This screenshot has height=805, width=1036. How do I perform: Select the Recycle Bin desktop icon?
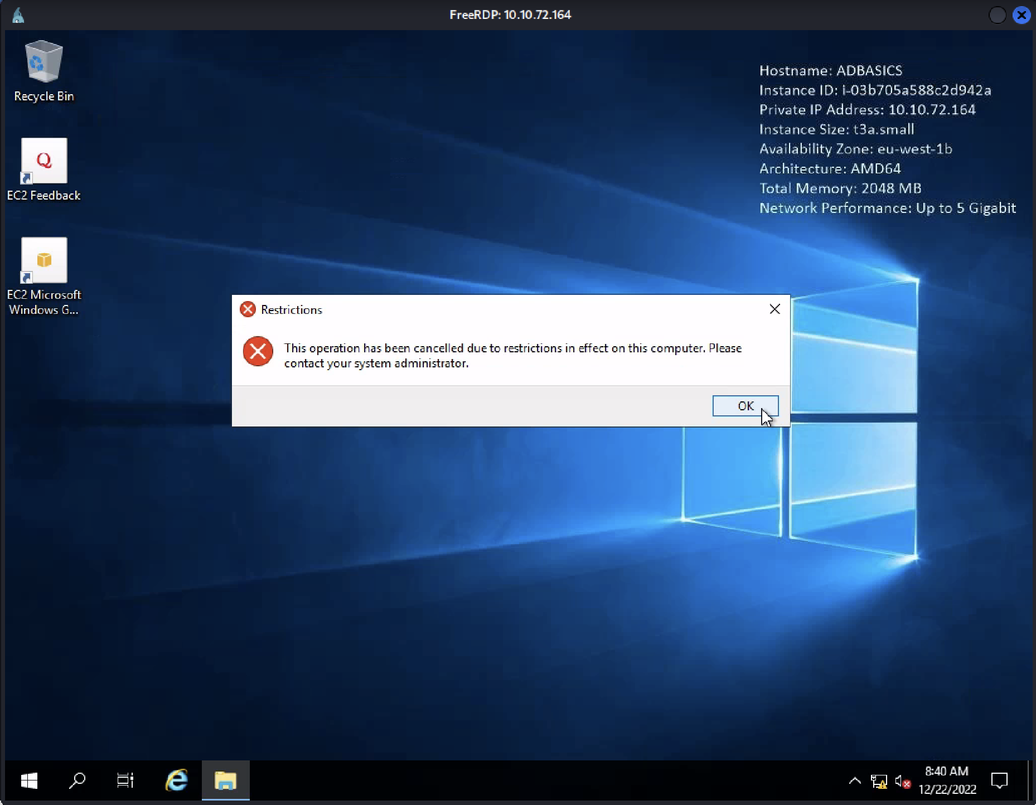tap(43, 71)
